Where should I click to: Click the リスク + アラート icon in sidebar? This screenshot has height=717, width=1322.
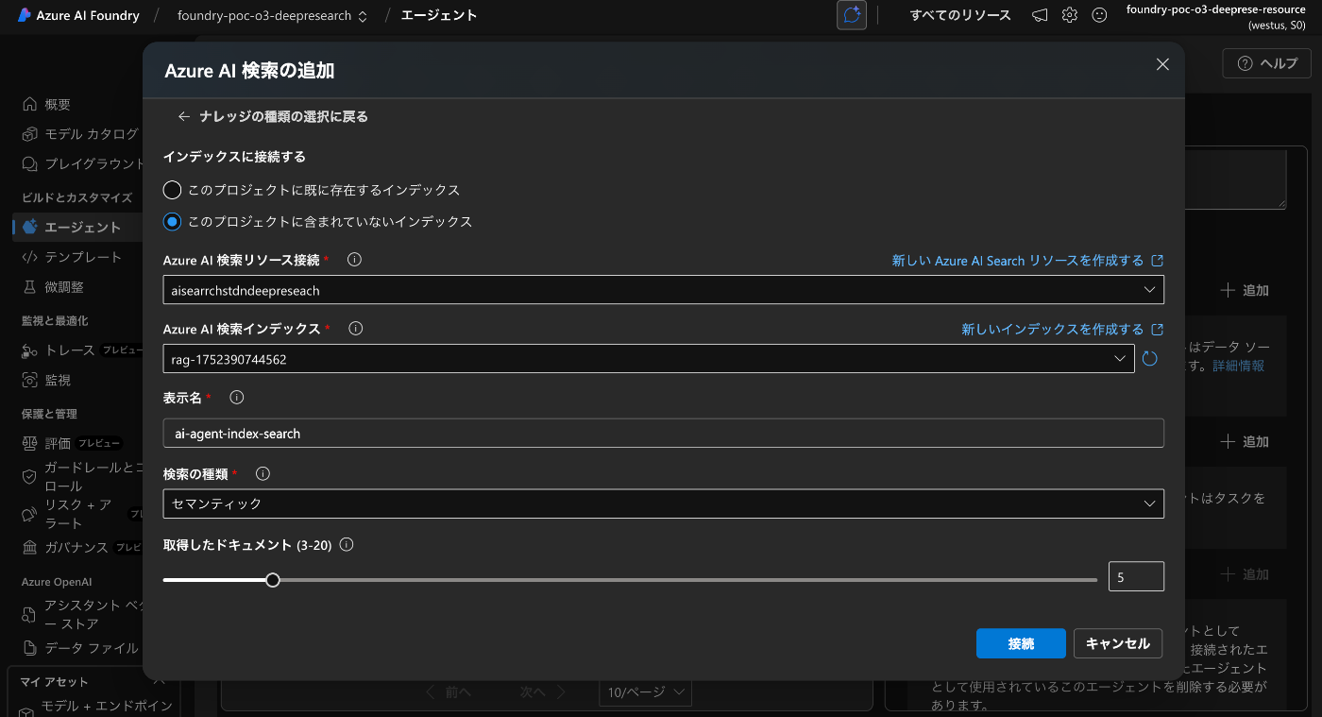29,514
